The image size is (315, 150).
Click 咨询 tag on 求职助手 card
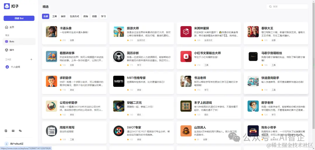72,90
